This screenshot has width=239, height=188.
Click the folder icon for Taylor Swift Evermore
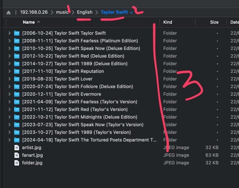click(x=16, y=94)
